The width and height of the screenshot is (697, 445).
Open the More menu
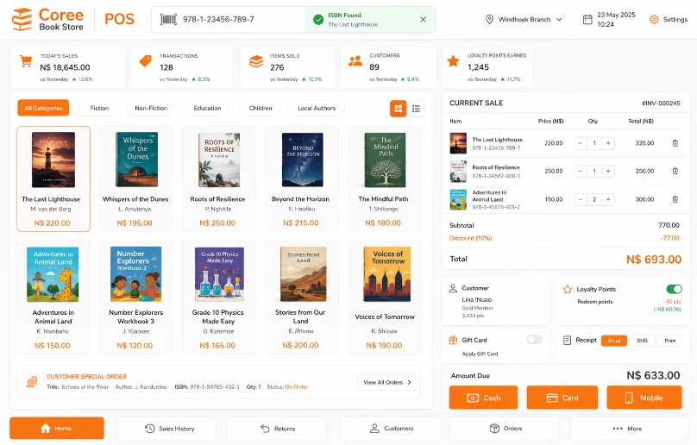pos(629,429)
